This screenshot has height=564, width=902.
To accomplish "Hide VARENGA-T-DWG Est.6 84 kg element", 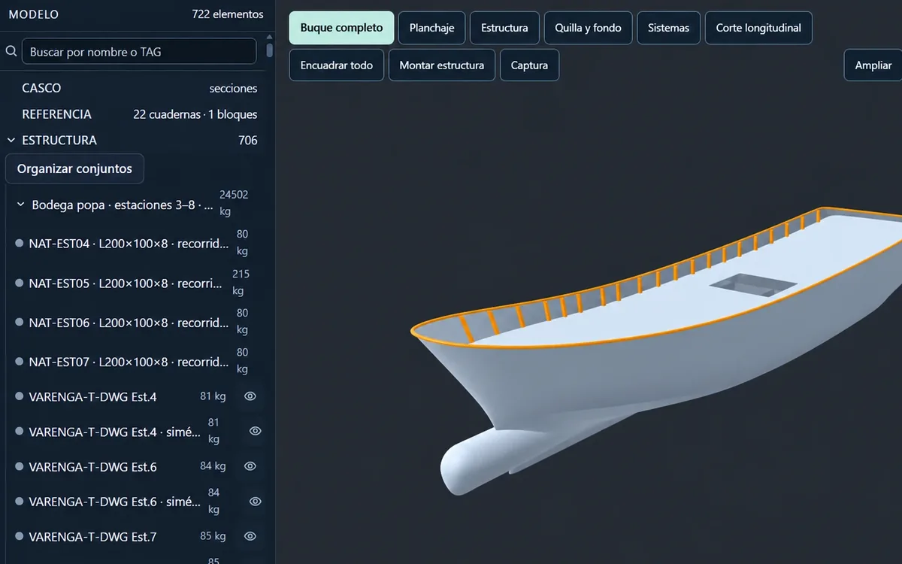I will click(x=250, y=466).
